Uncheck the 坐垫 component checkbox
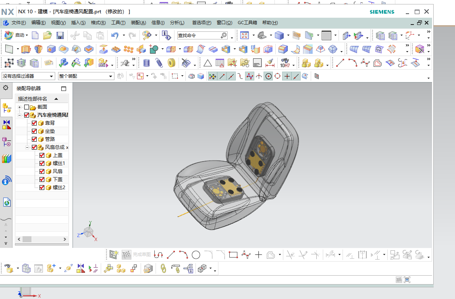 [x=34, y=131]
